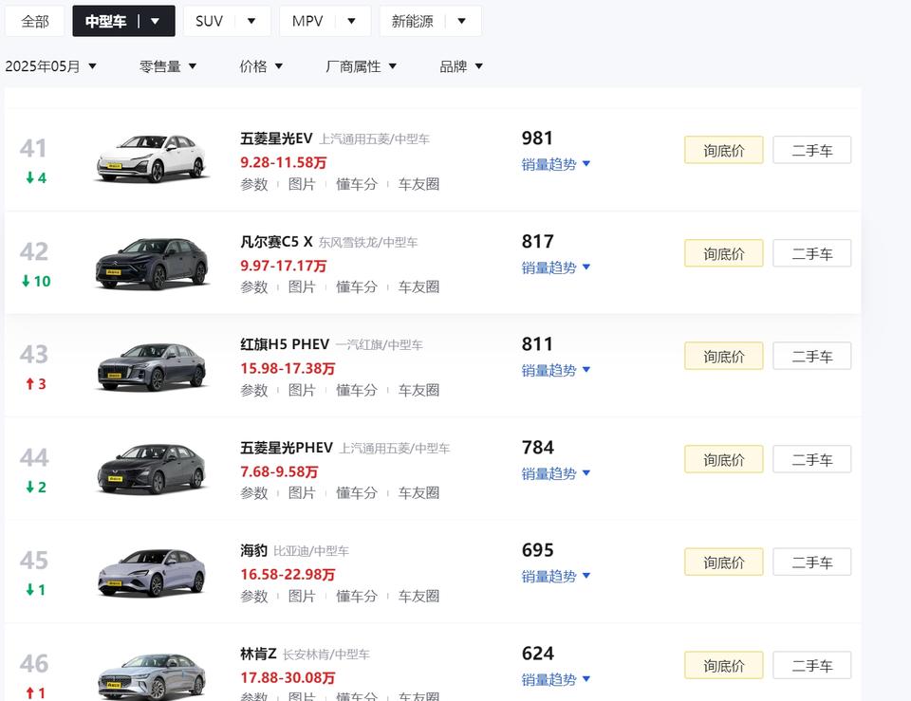Open the 品牌 filter dropdown

(461, 66)
